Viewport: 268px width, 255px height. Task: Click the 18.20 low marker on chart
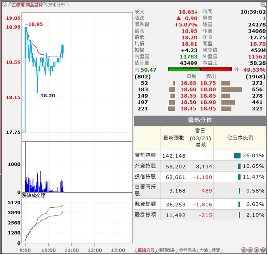pos(47,96)
